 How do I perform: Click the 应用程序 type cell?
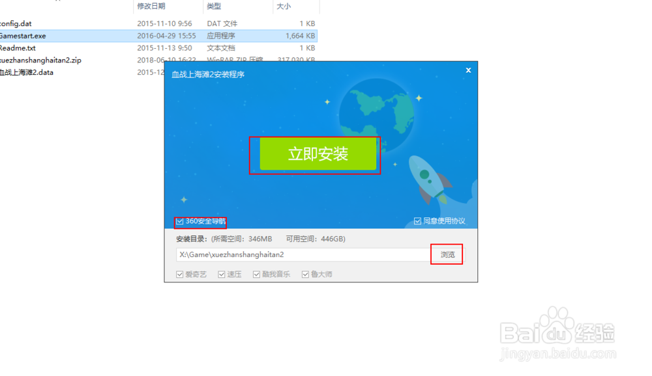(221, 36)
